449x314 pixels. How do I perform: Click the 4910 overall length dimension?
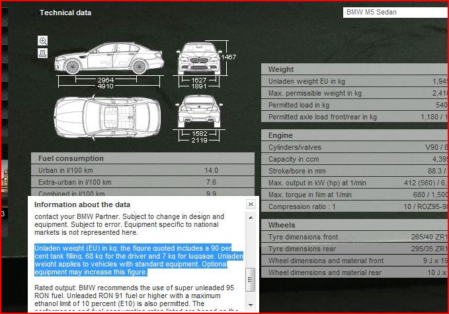105,86
